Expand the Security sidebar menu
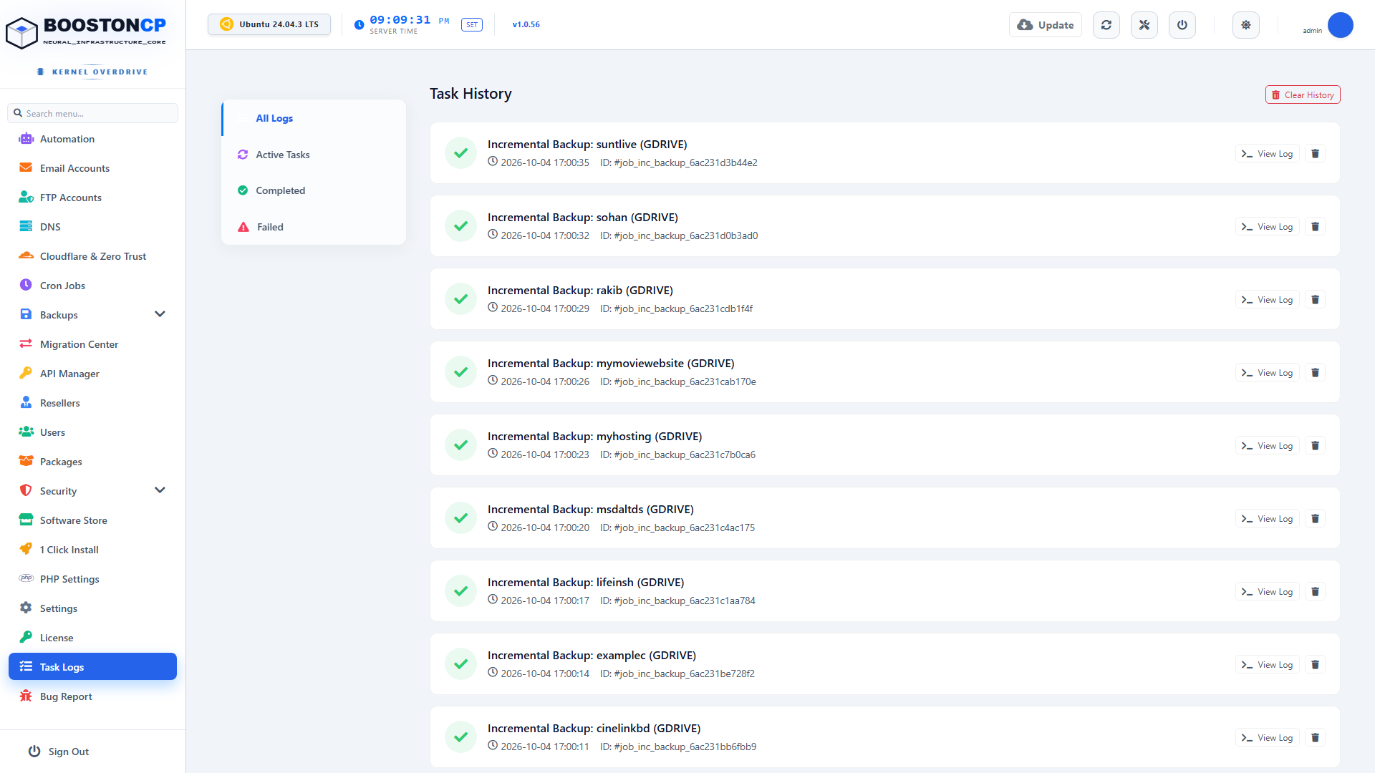 click(x=160, y=490)
